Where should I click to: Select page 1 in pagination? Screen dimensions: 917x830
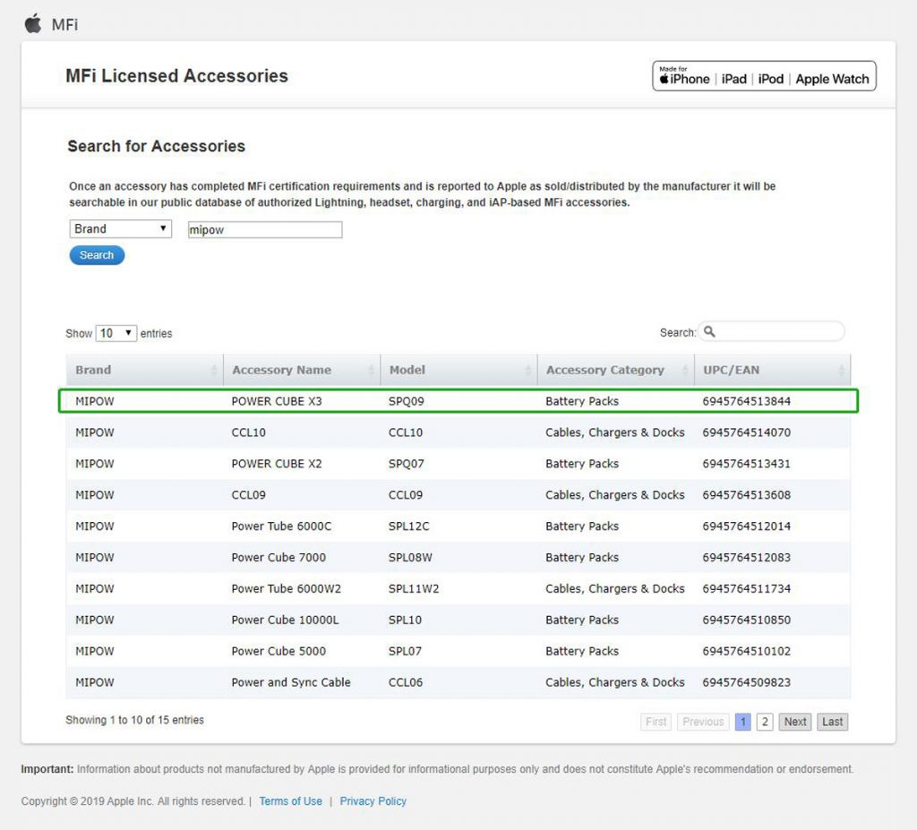point(742,722)
